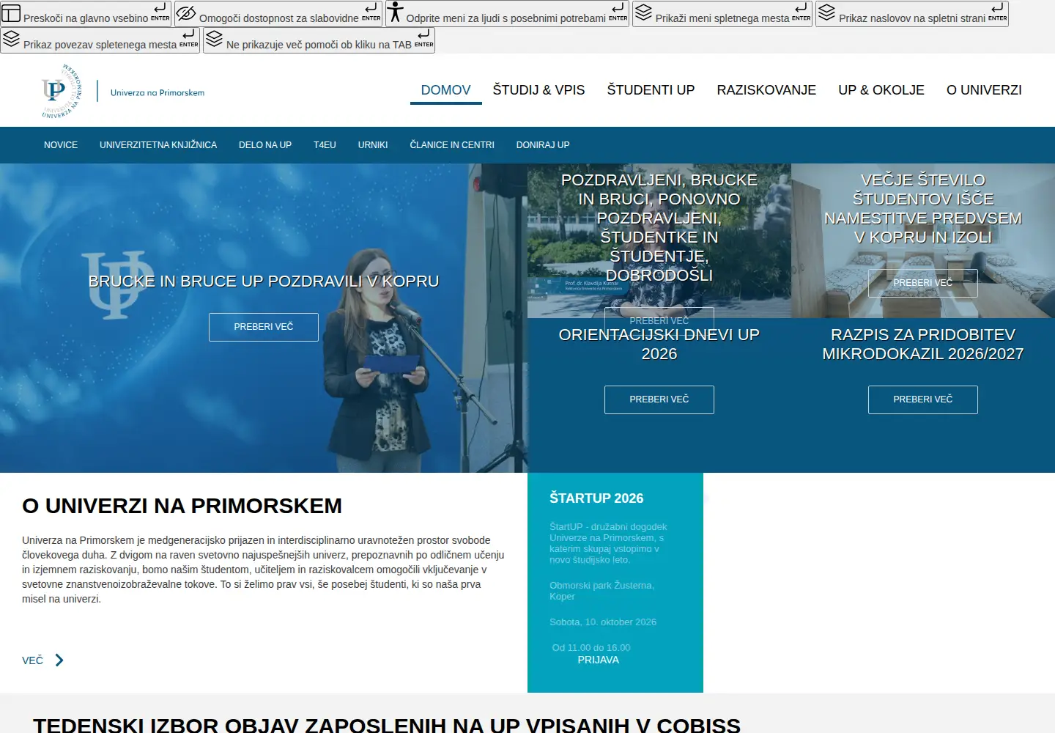Screen dimensions: 1055x733
Task: Click the main banner photo of the speaker
Action: pyautogui.click(x=264, y=318)
